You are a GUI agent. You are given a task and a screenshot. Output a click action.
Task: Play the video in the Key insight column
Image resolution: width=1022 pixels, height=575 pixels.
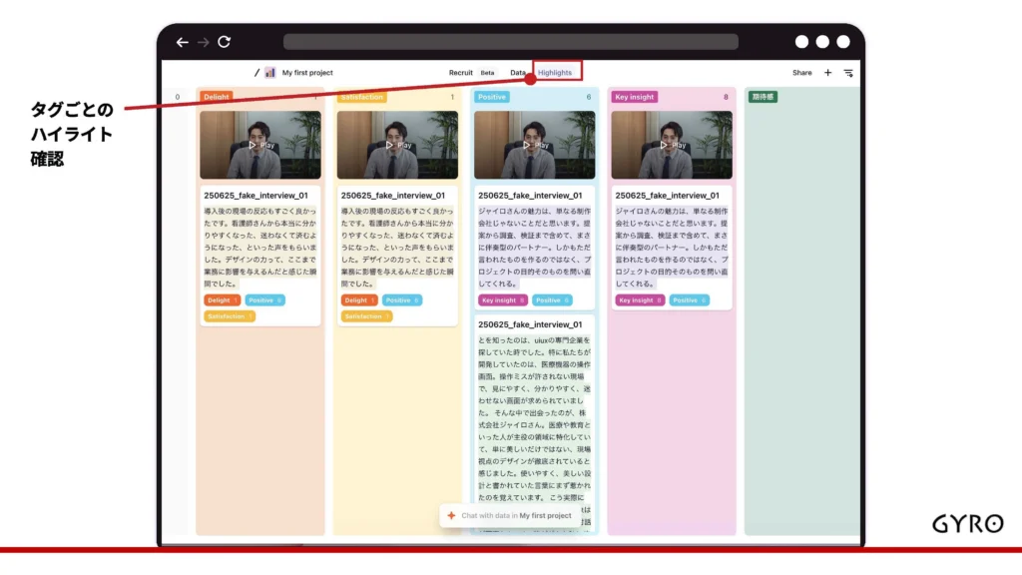671,145
